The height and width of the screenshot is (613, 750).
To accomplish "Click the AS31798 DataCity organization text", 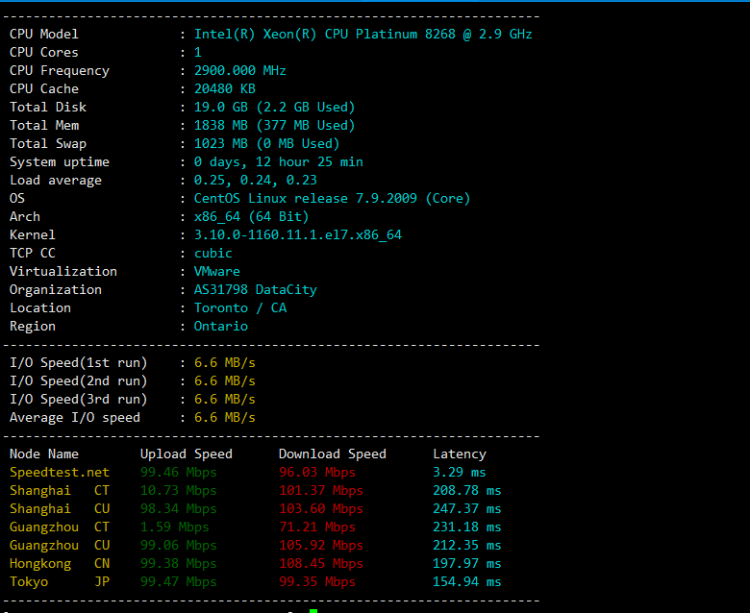I will coord(255,289).
